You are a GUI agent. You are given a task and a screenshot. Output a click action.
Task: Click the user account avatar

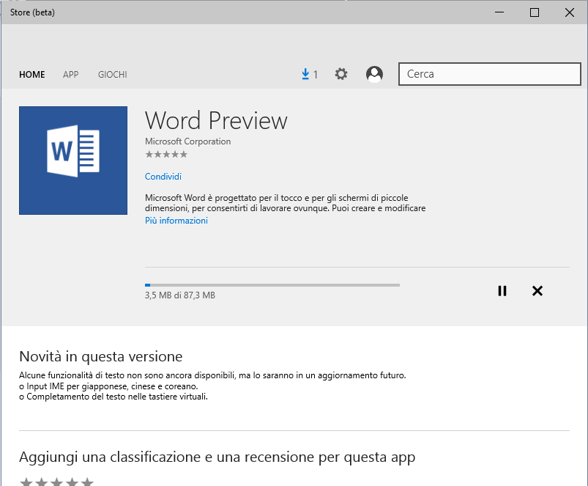pyautogui.click(x=374, y=74)
